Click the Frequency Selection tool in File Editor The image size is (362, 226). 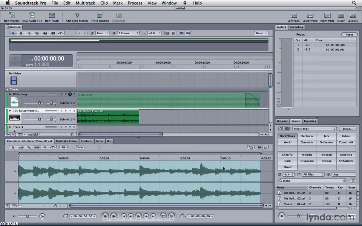tap(21, 147)
